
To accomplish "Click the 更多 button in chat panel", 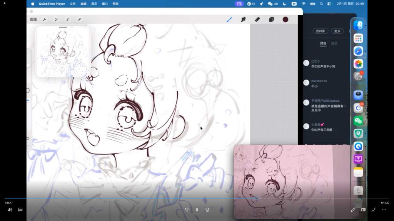I will pos(337,31).
